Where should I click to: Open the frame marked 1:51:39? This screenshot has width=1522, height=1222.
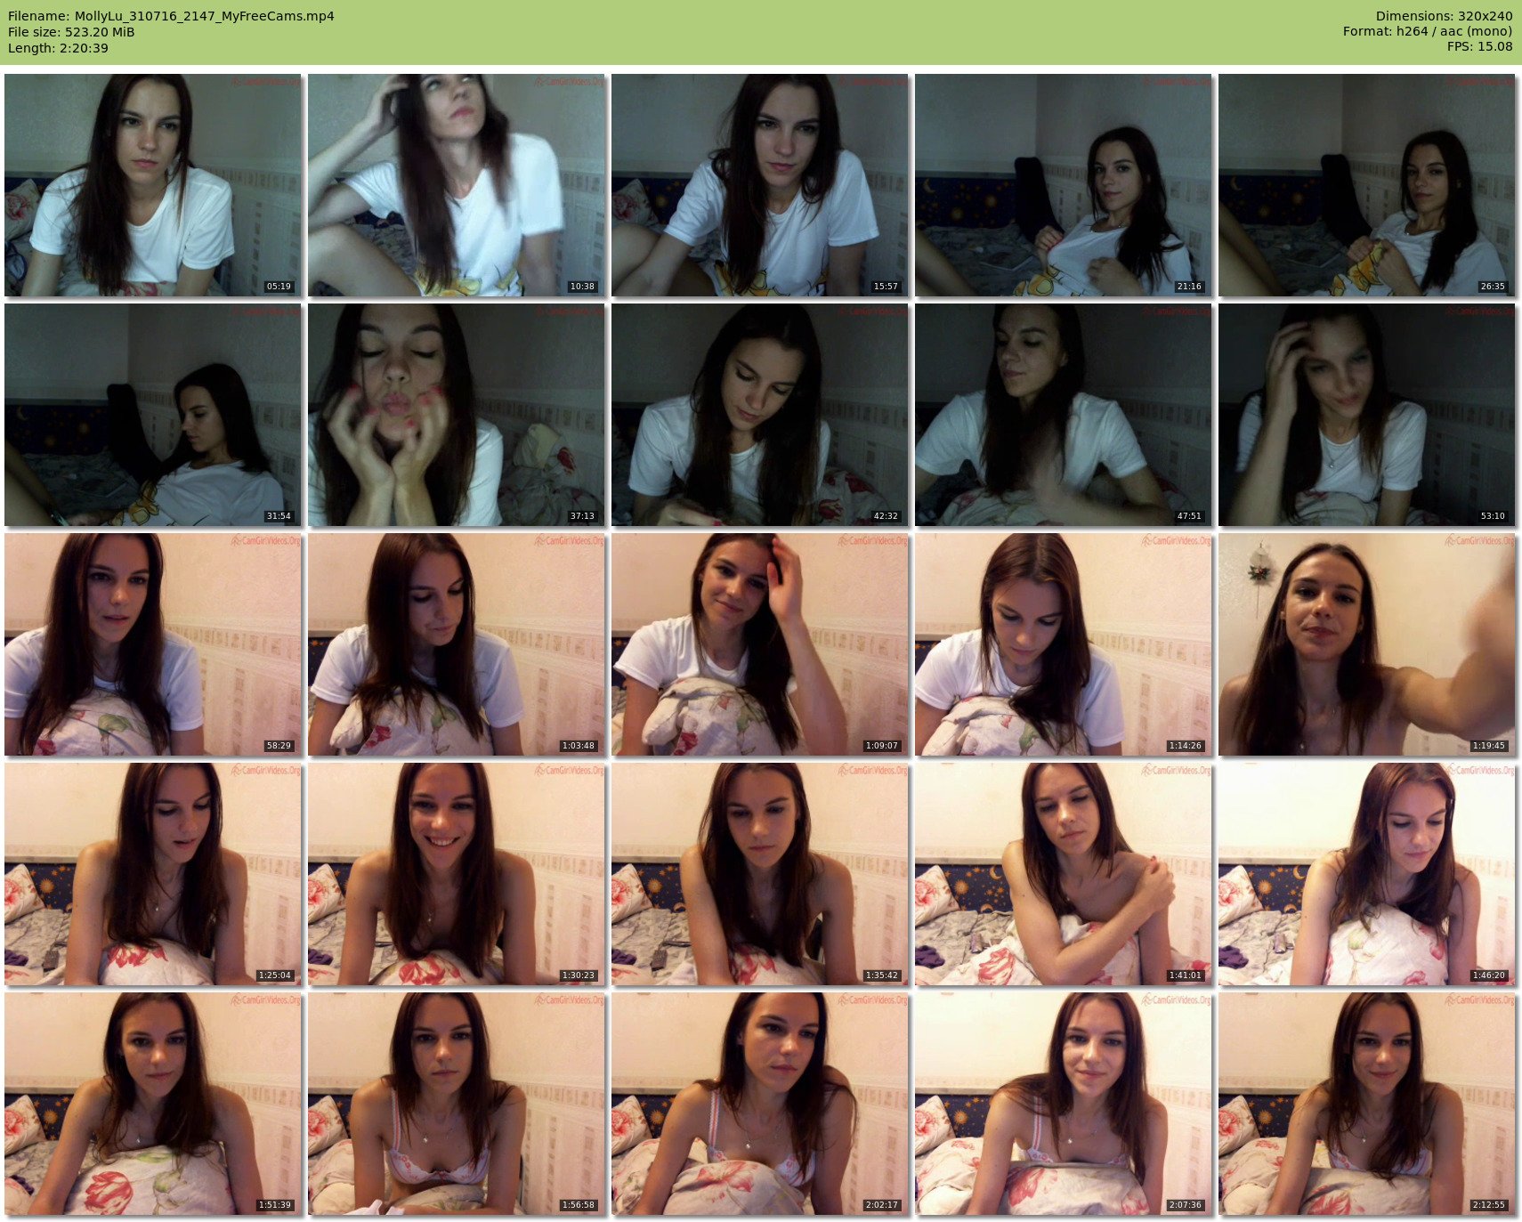(x=153, y=1104)
